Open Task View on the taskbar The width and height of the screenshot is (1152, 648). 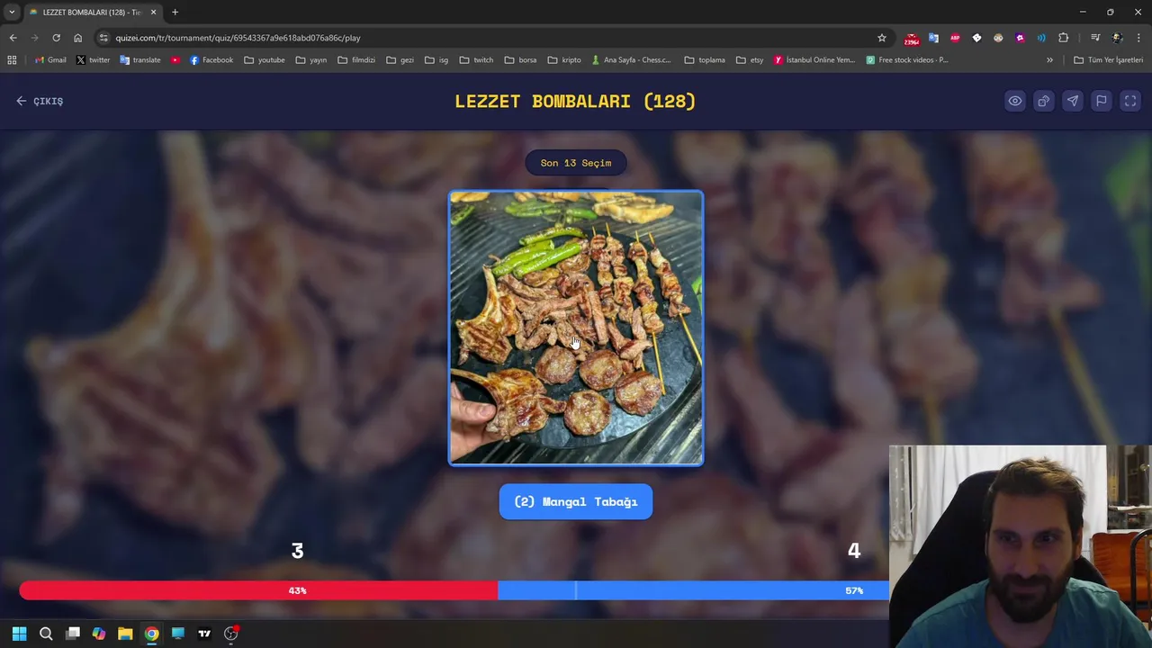[73, 634]
